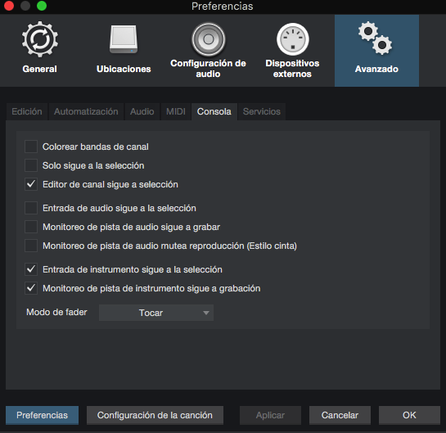Screen dimensions: 446x433
Task: Uncheck Entrada de instrumento sigue a la selección
Action: (31, 269)
